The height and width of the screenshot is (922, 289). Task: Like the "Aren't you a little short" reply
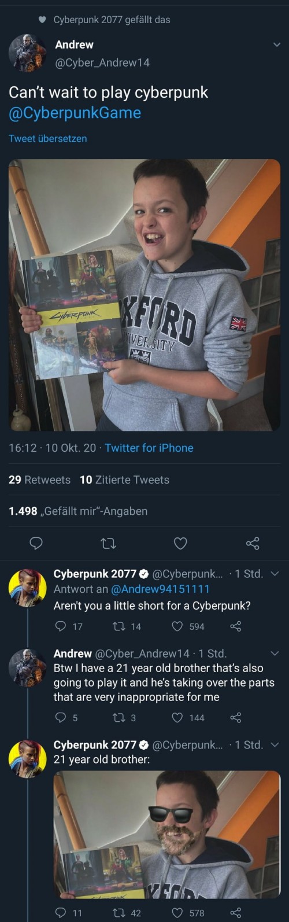click(x=177, y=626)
